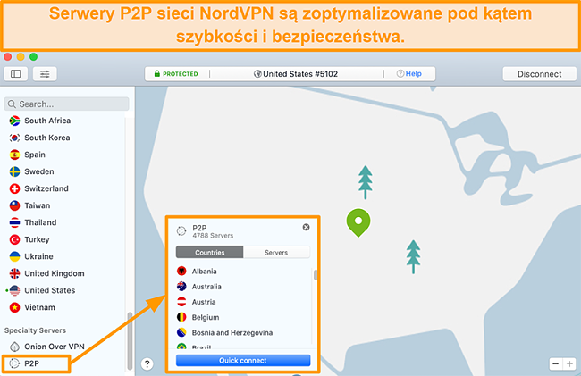Select Albania text in P2P list
This screenshot has width=581, height=376.
[x=204, y=272]
